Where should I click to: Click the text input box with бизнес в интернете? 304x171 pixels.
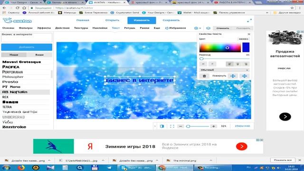tap(27, 37)
